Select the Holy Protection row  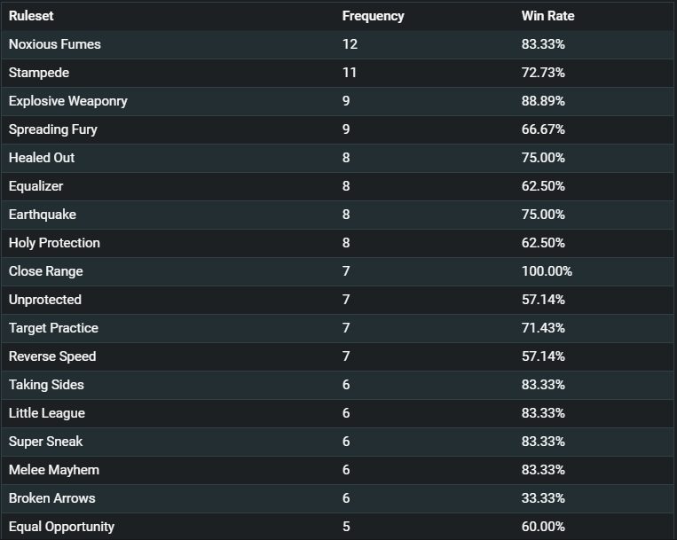click(339, 243)
